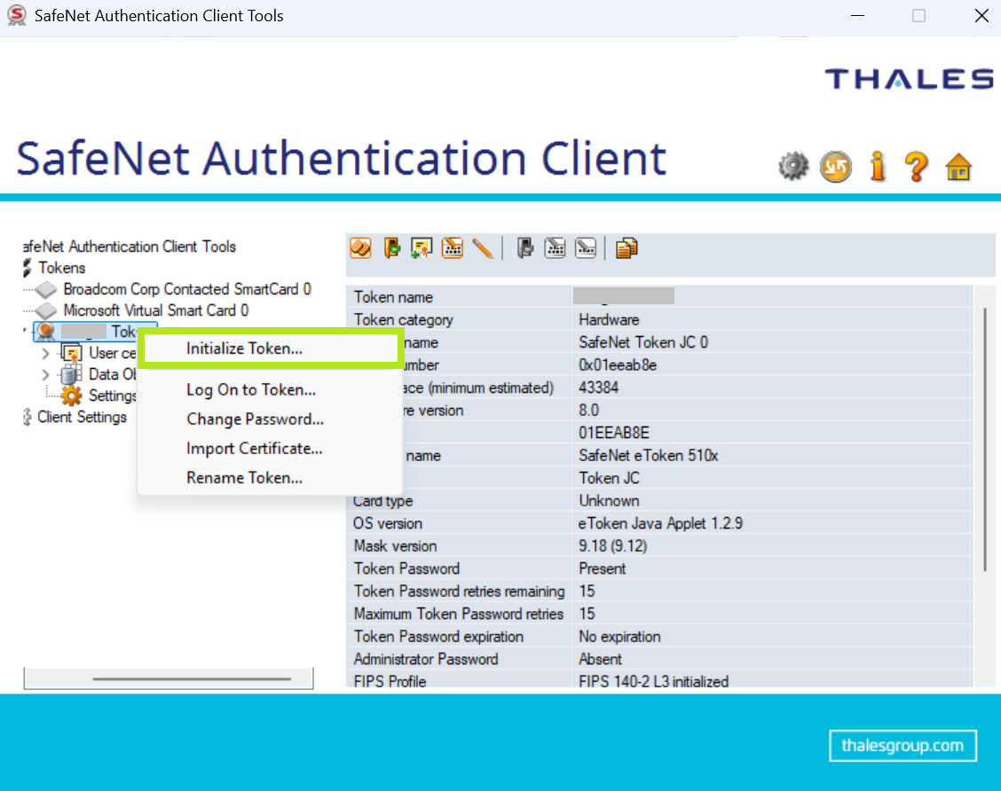1001x791 pixels.
Task: Open Help with the question mark icon
Action: pos(917,167)
